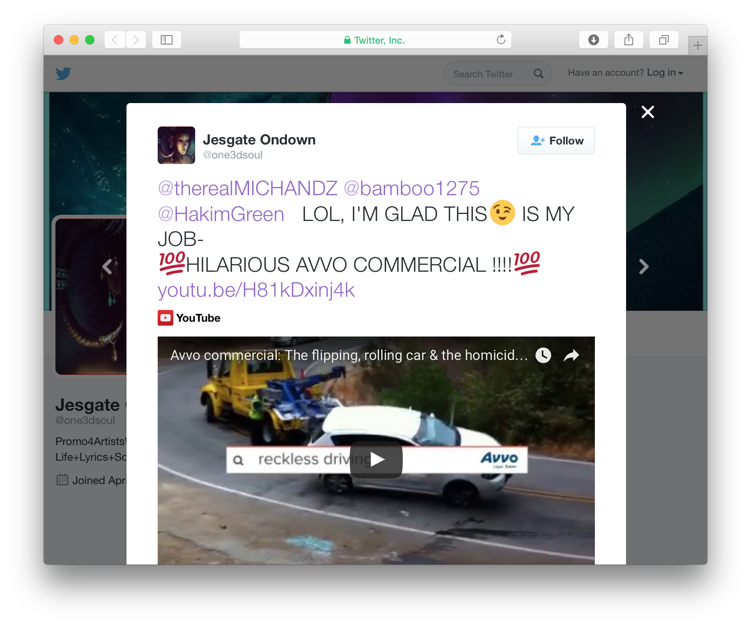Click the Jesgate Ondown name in tweet

click(259, 140)
